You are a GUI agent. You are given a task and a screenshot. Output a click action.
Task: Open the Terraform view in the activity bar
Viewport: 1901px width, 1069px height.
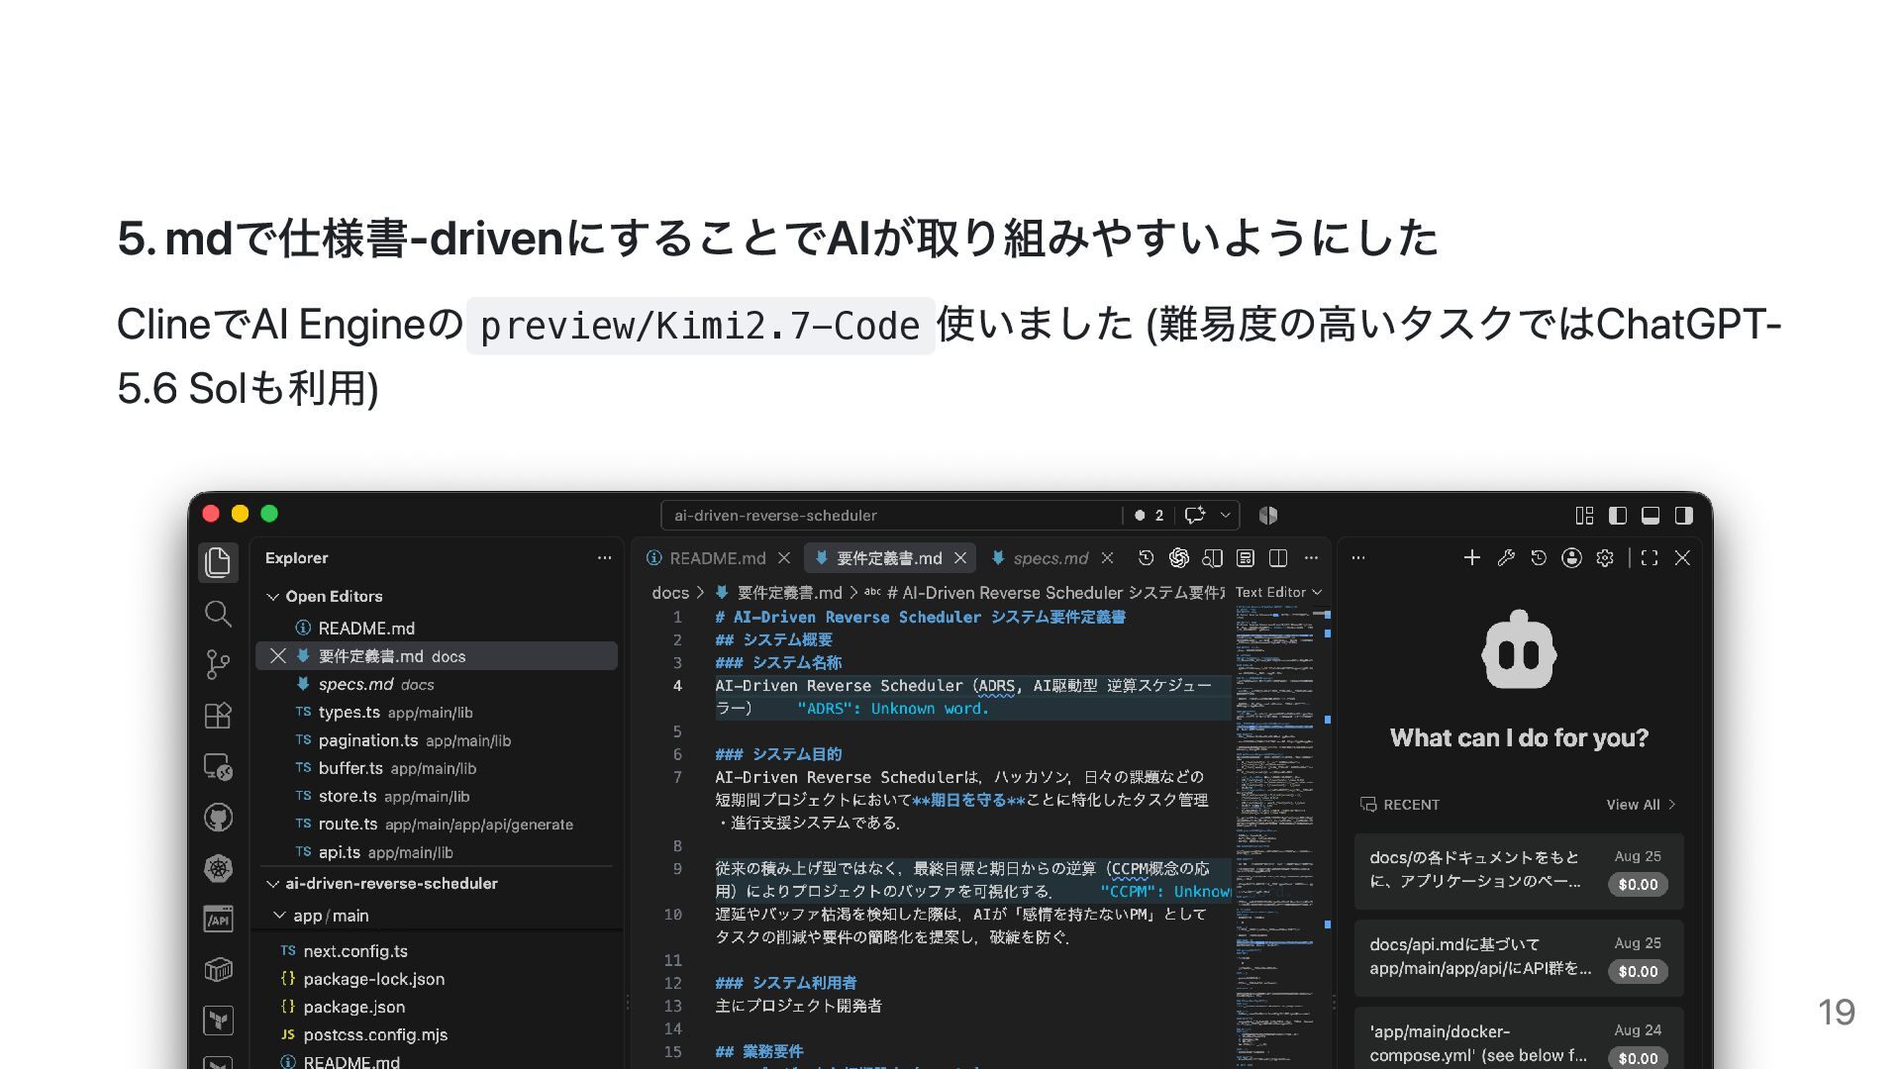pos(218,1020)
